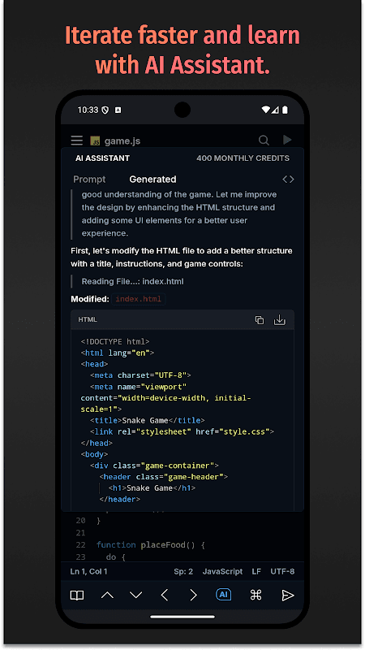Toggle the AI assistant button
Image resolution: width=365 pixels, height=650 pixels.
(x=224, y=595)
